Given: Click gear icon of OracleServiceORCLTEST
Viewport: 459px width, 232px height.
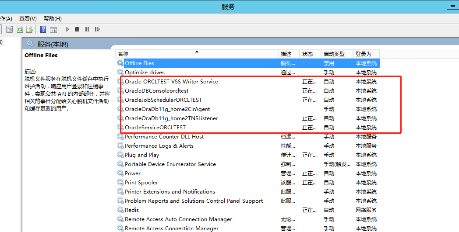Looking at the screenshot, I should click(x=120, y=128).
